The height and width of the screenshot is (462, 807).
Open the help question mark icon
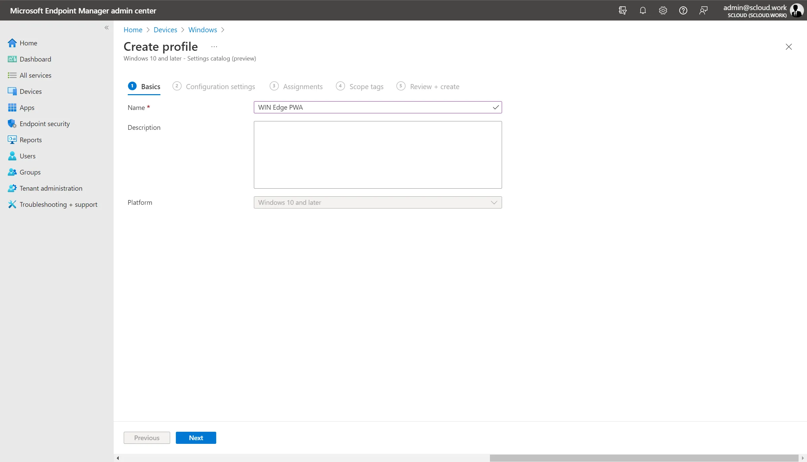[683, 10]
